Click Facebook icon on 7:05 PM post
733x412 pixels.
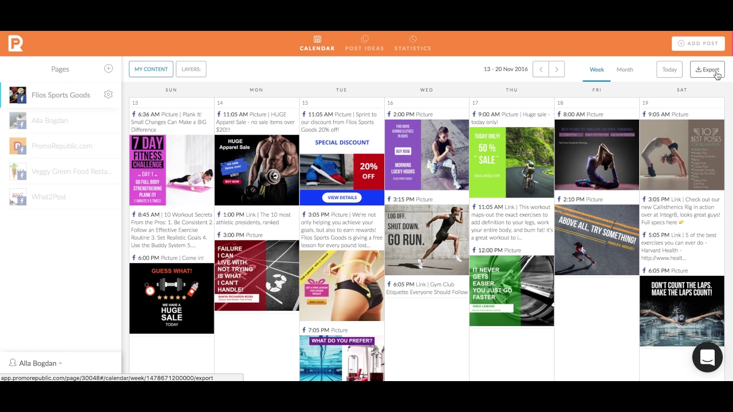(x=304, y=330)
